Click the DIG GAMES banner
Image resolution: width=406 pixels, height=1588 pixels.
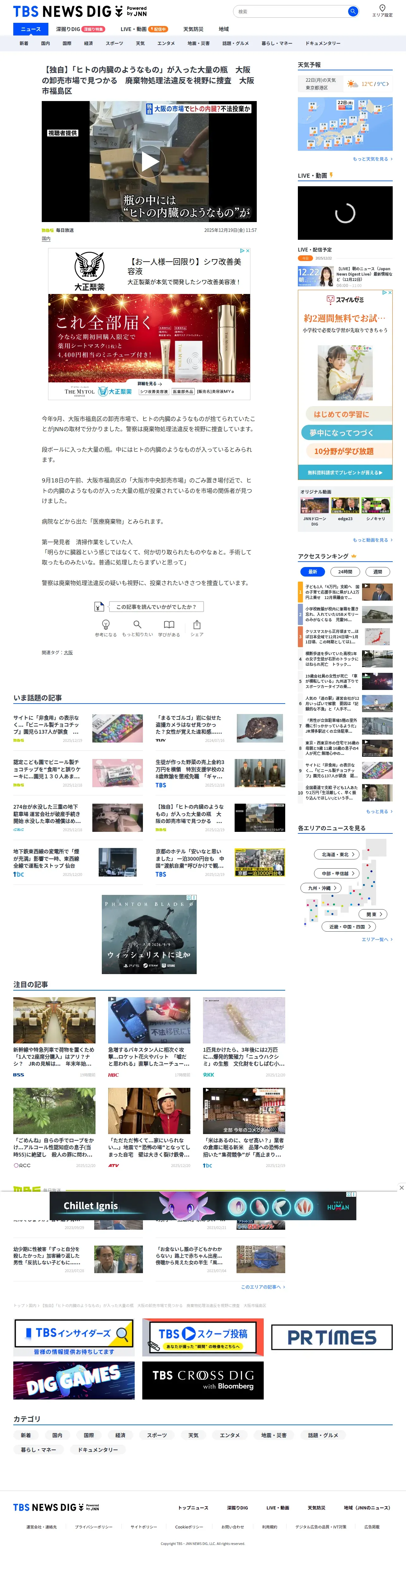click(74, 1381)
